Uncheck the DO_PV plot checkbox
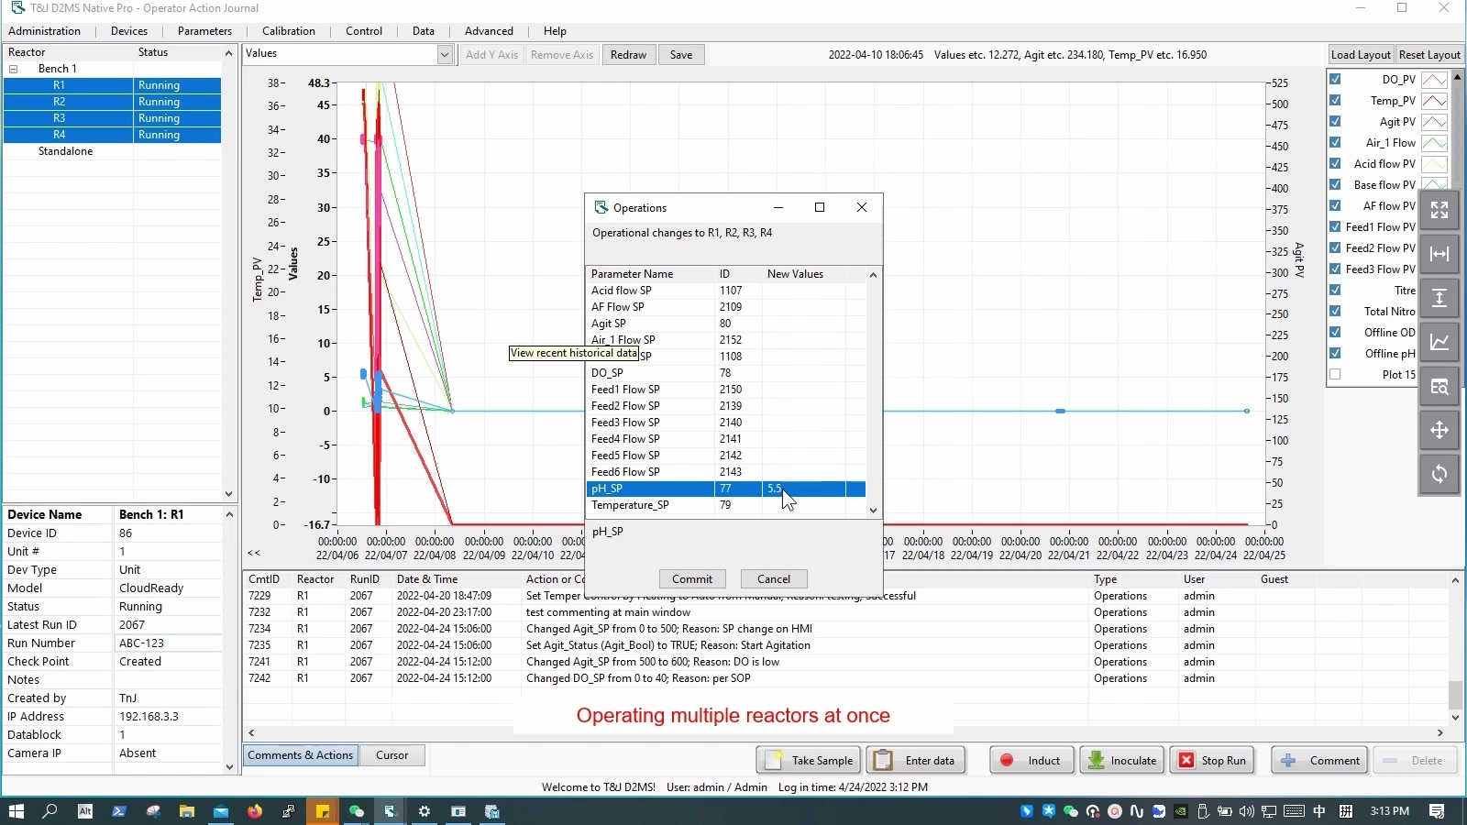Viewport: 1467px width, 825px height. (x=1335, y=79)
